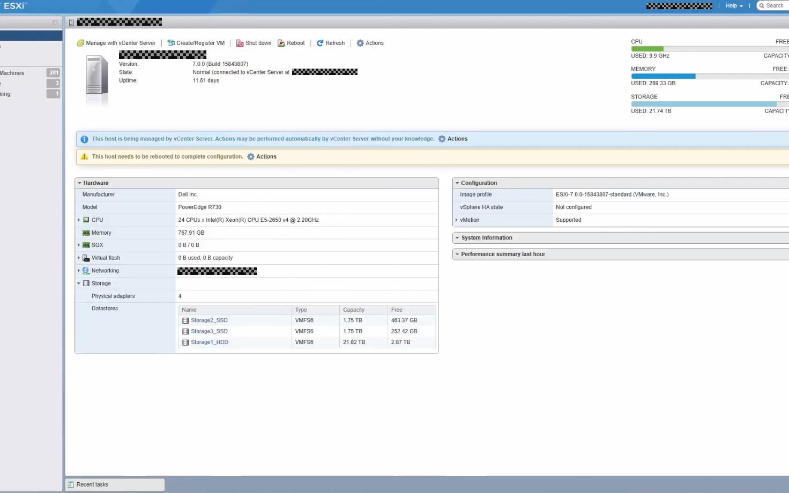Click the SGX icon
Screen dimensions: 789x493
point(86,245)
